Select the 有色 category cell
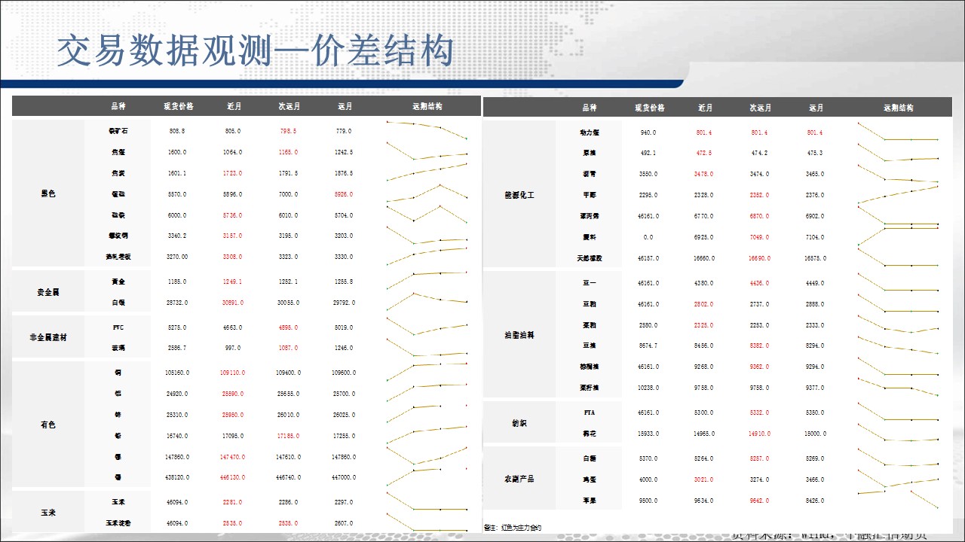Image resolution: width=965 pixels, height=542 pixels. pos(48,425)
